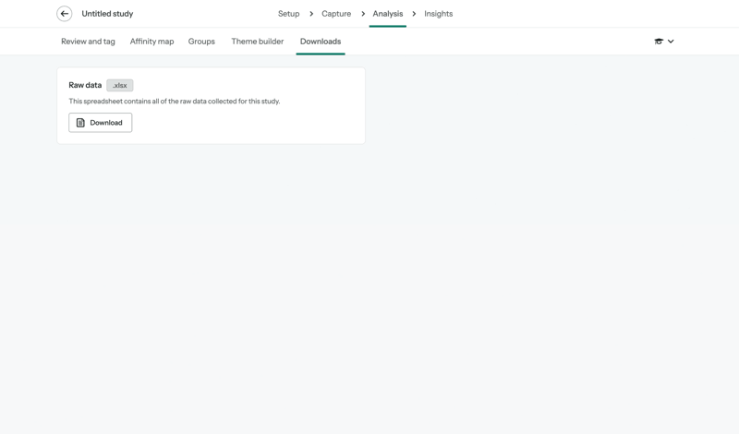
Task: Open the Affinity map tab
Action: pyautogui.click(x=151, y=42)
